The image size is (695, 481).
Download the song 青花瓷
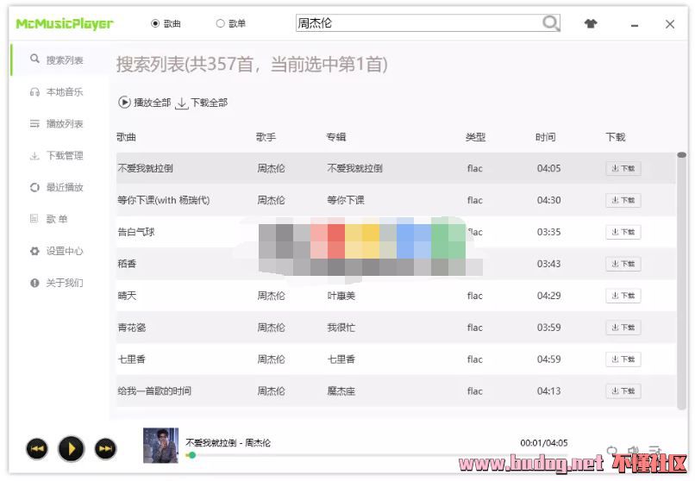coord(623,328)
